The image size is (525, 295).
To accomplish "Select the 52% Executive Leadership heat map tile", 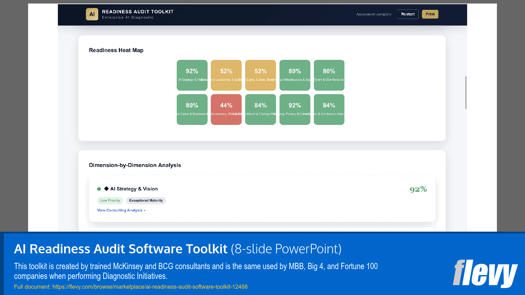I will (226, 75).
